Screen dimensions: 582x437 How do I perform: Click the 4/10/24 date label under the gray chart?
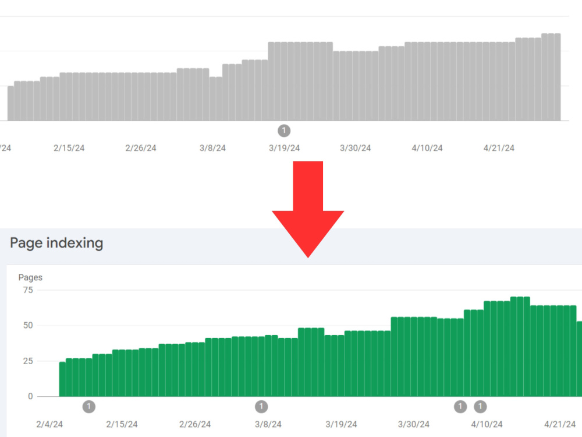(427, 148)
